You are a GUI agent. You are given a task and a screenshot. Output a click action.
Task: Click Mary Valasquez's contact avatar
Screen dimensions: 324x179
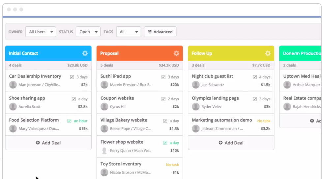(x=13, y=129)
